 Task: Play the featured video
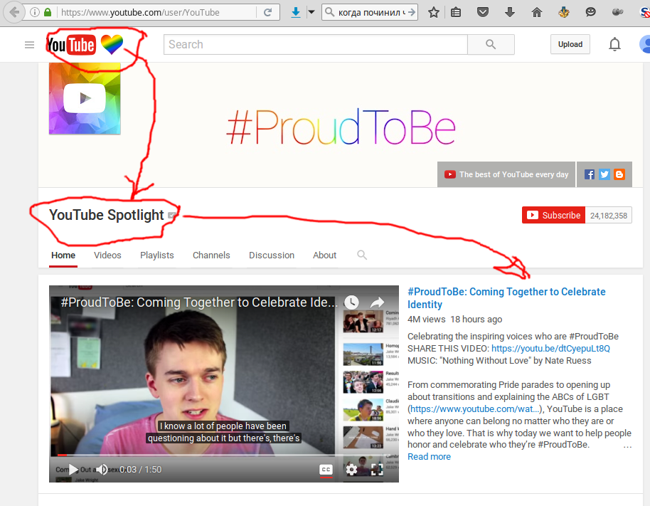(73, 470)
